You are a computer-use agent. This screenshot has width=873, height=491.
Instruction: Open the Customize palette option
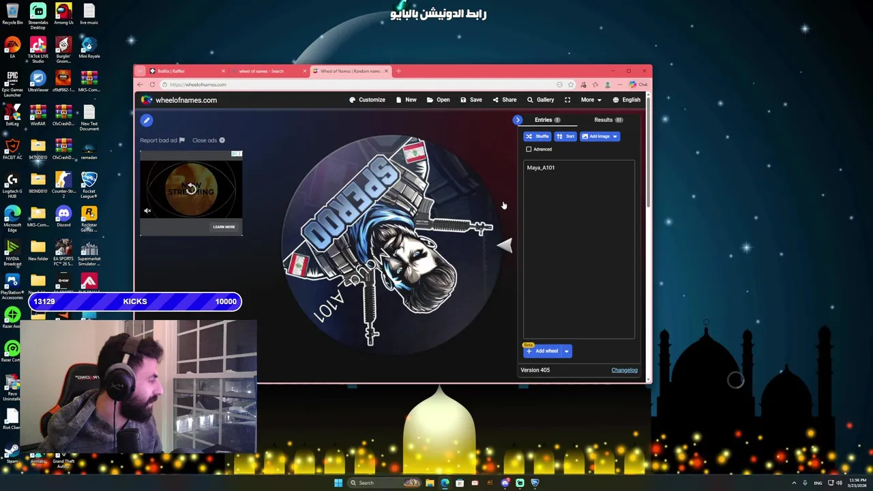[367, 100]
